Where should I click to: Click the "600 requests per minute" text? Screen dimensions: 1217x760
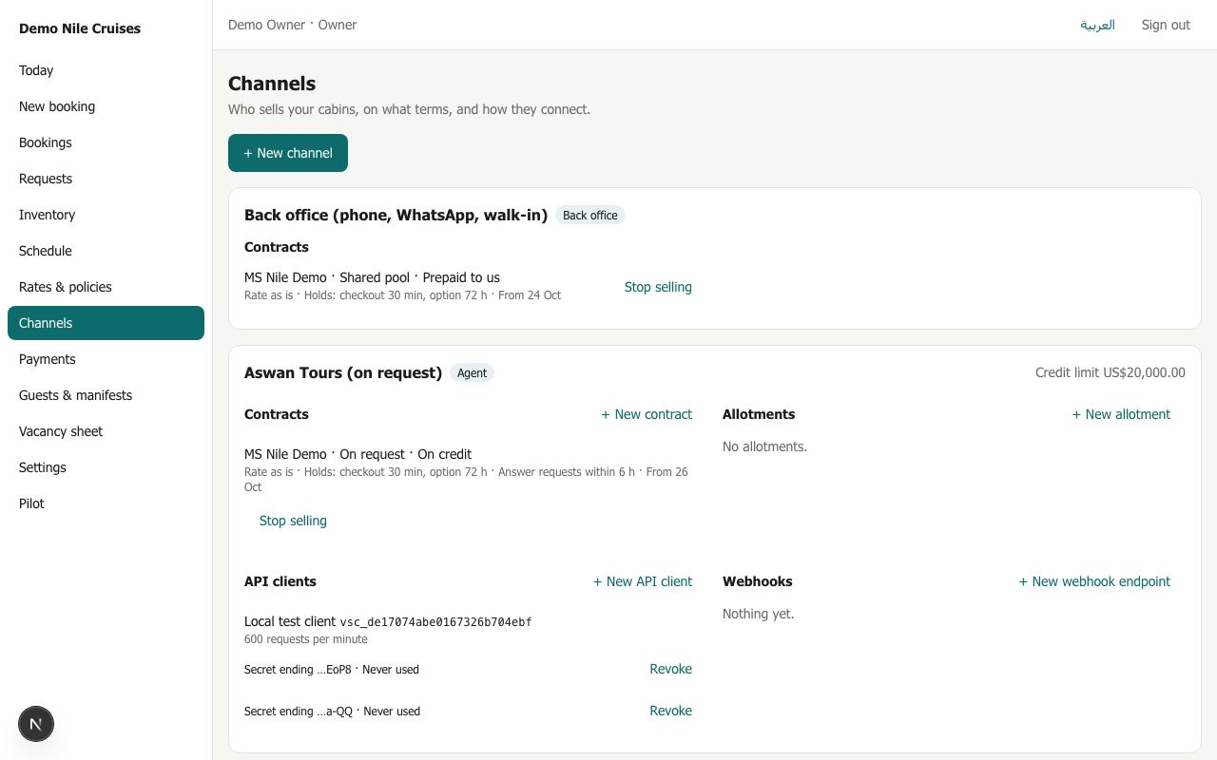pyautogui.click(x=306, y=639)
